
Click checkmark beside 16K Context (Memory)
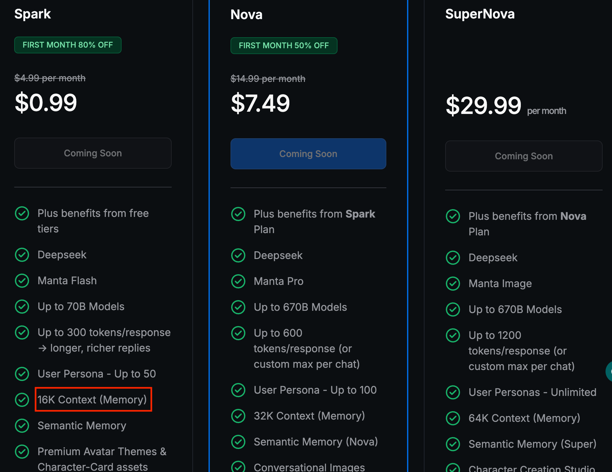click(22, 400)
